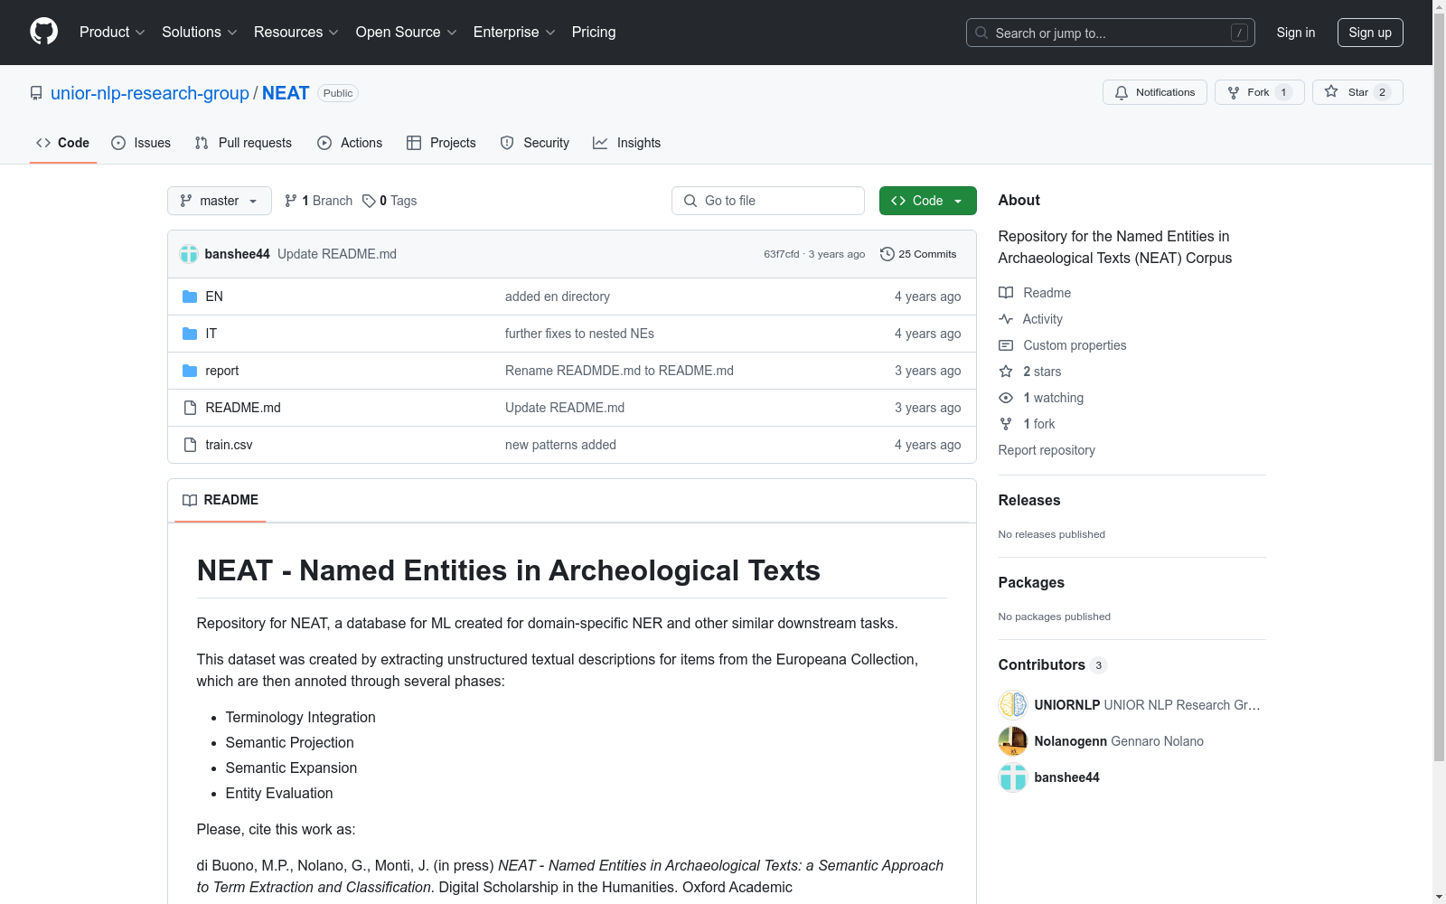Open the IT folder icon

190,334
